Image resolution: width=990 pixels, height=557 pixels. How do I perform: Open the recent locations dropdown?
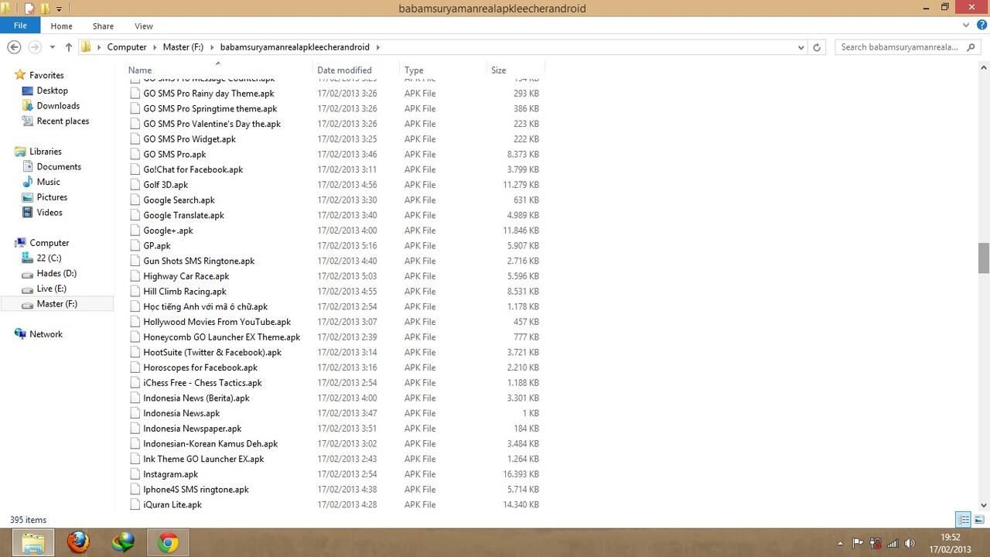point(52,47)
